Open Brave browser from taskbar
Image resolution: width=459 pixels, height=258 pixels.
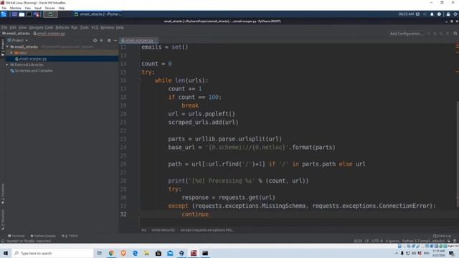click(123, 253)
